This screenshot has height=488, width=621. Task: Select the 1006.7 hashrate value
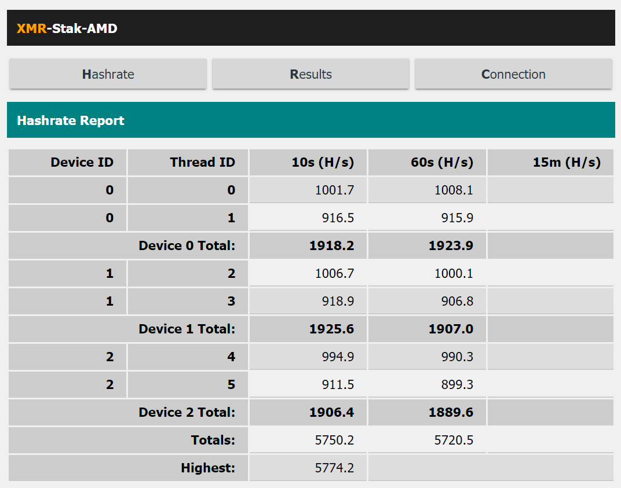[x=335, y=273]
